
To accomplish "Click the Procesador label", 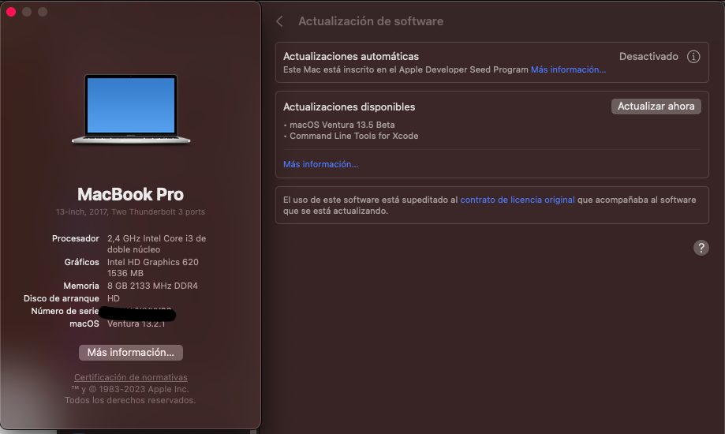I will 76,239.
